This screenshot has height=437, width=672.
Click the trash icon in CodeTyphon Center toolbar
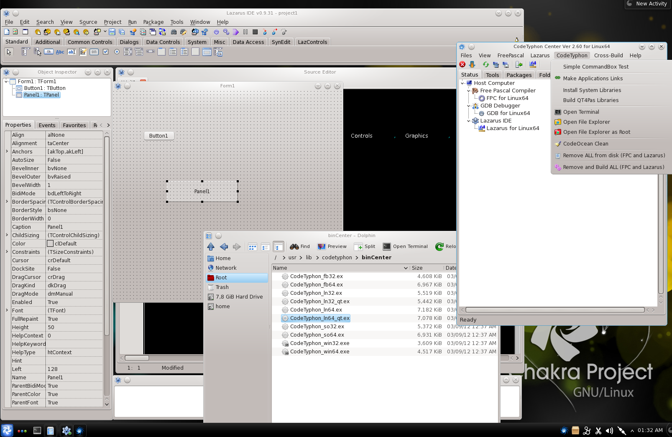[496, 64]
